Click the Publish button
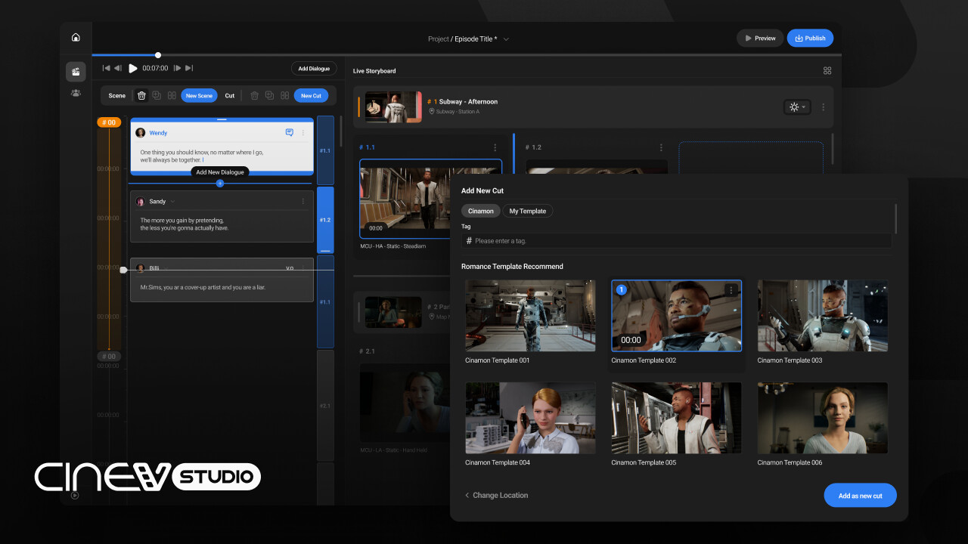Screen dimensions: 968x544 tap(809, 38)
